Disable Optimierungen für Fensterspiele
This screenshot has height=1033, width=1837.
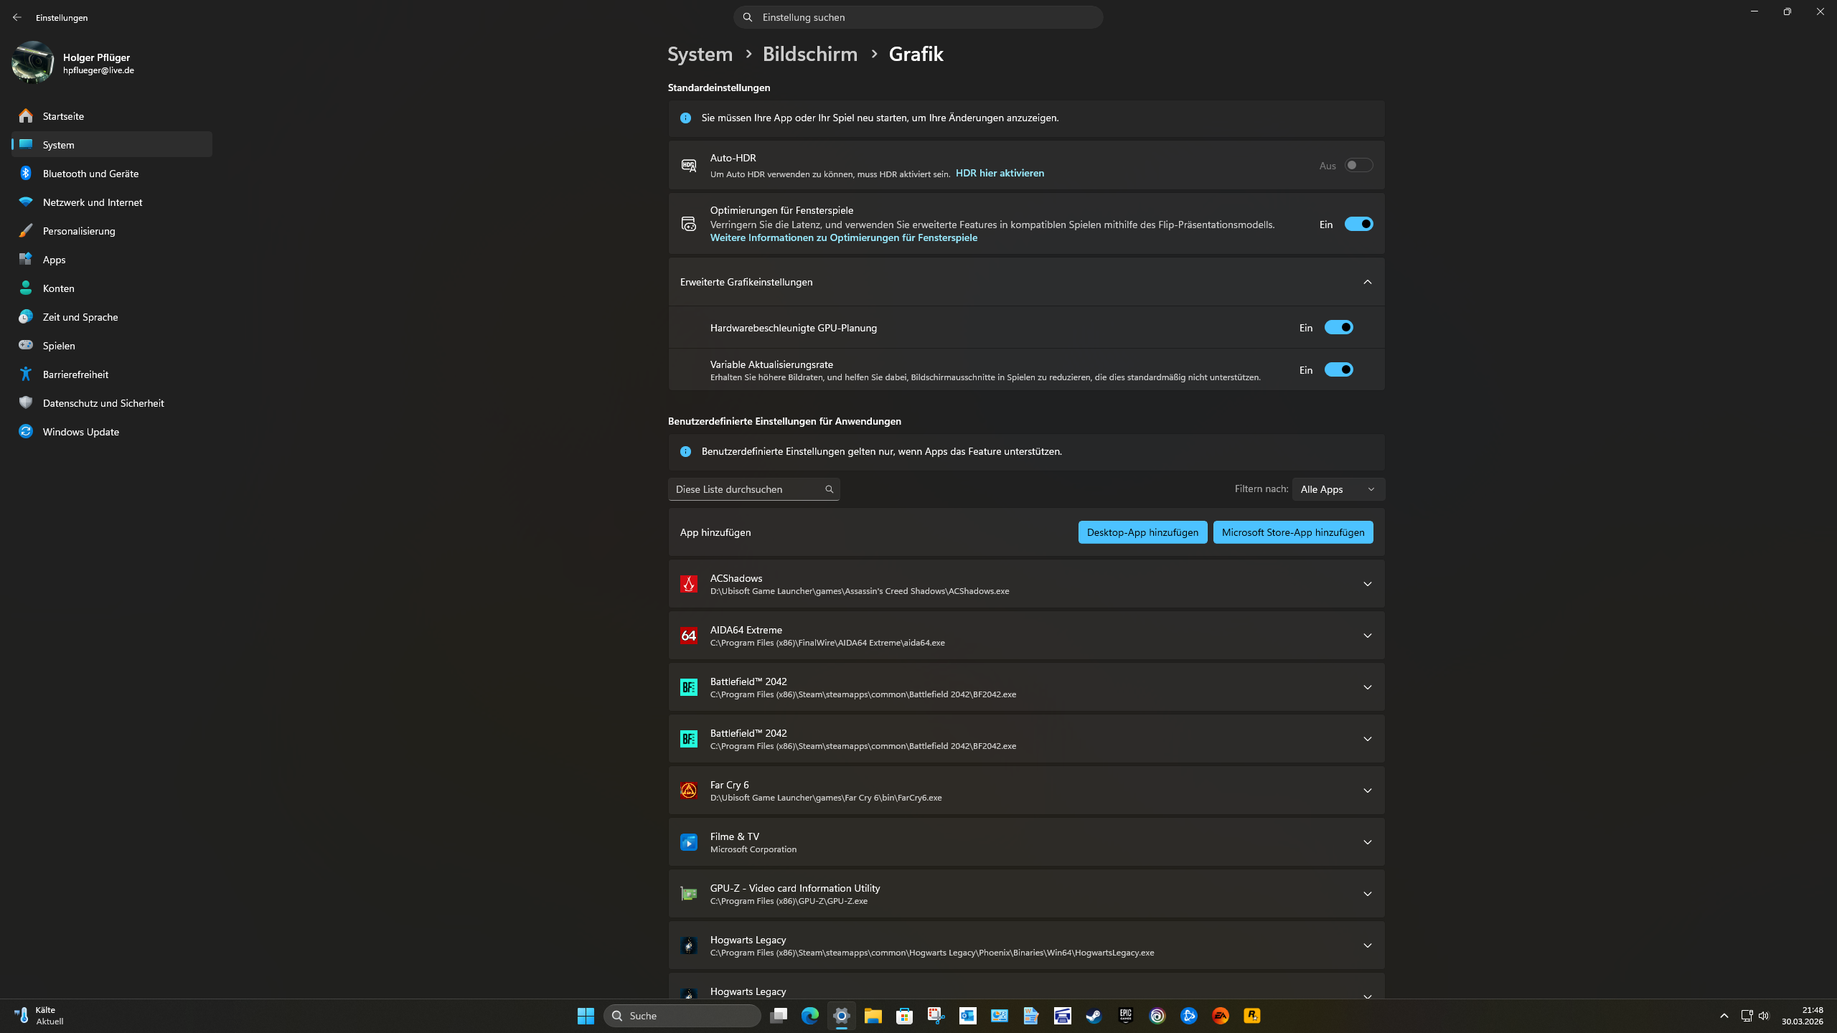point(1358,224)
